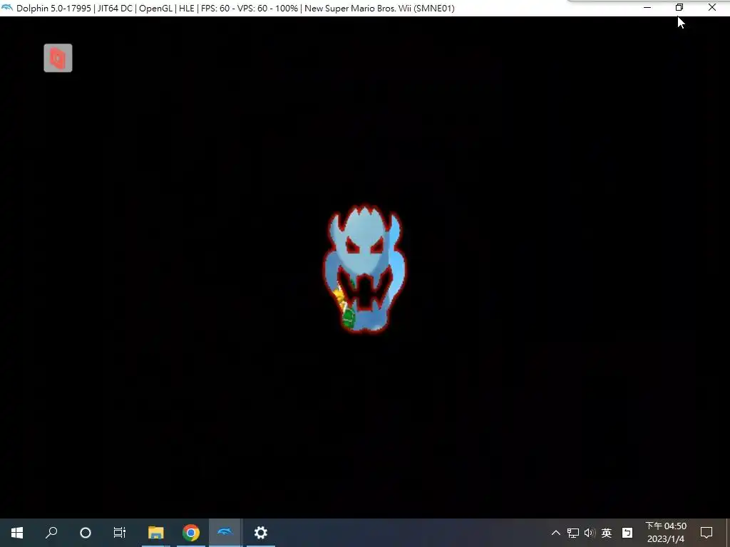Open Task View from the taskbar
730x547 pixels.
tap(120, 533)
